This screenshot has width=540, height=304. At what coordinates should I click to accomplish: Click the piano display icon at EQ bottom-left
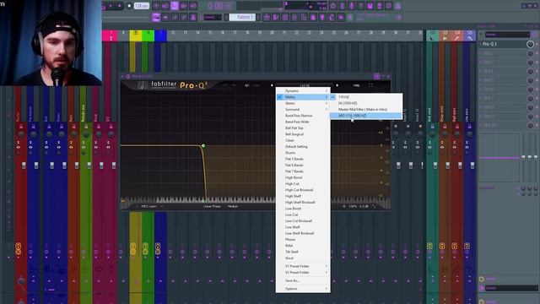click(123, 200)
